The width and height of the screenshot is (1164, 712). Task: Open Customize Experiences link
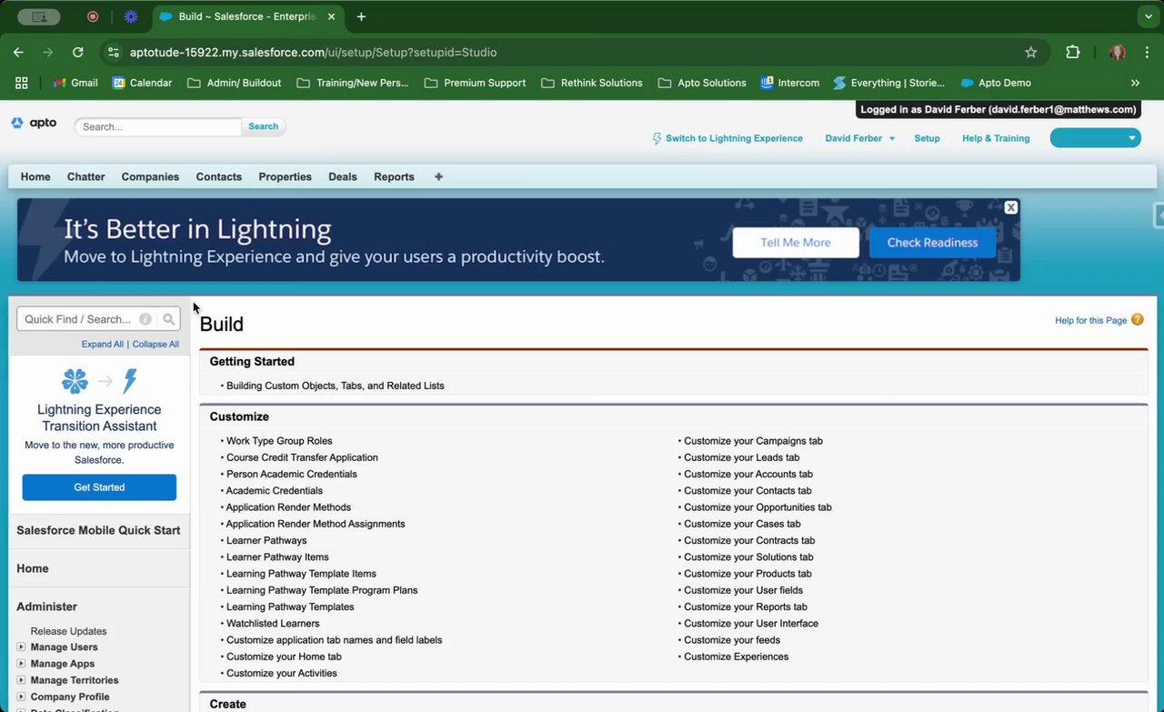coord(736,657)
